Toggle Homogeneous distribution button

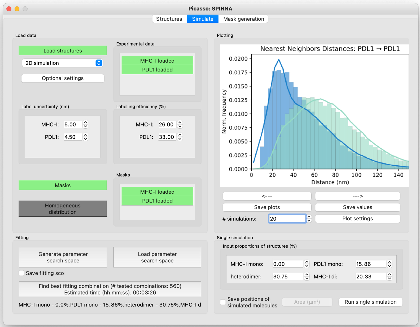pyautogui.click(x=63, y=209)
